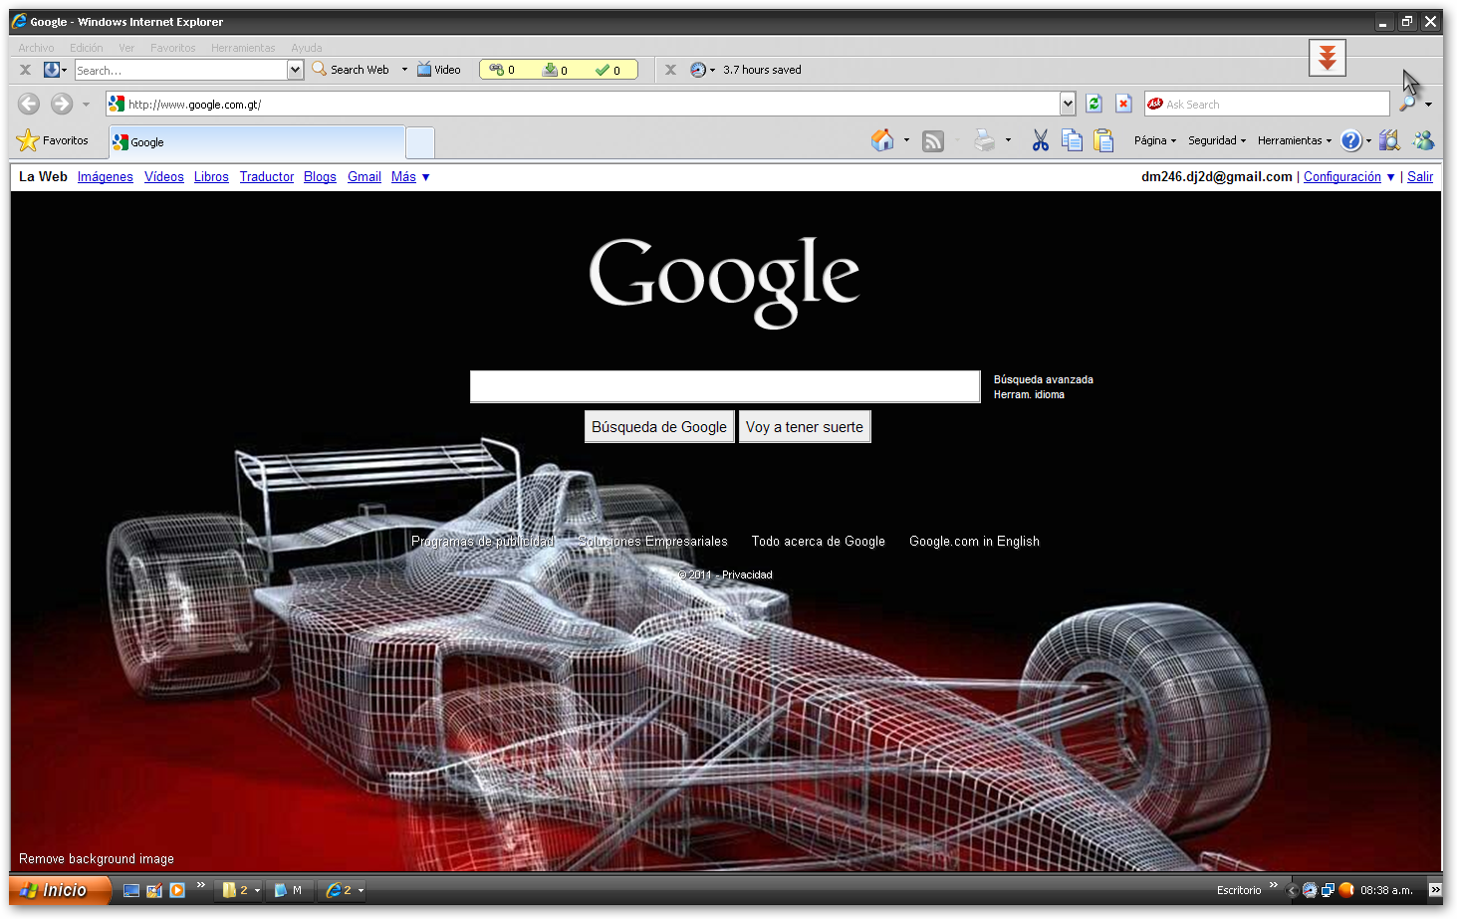Expand the toolbar Search box dropdown
Viewport: 1457px width, 919px height.
pos(295,70)
